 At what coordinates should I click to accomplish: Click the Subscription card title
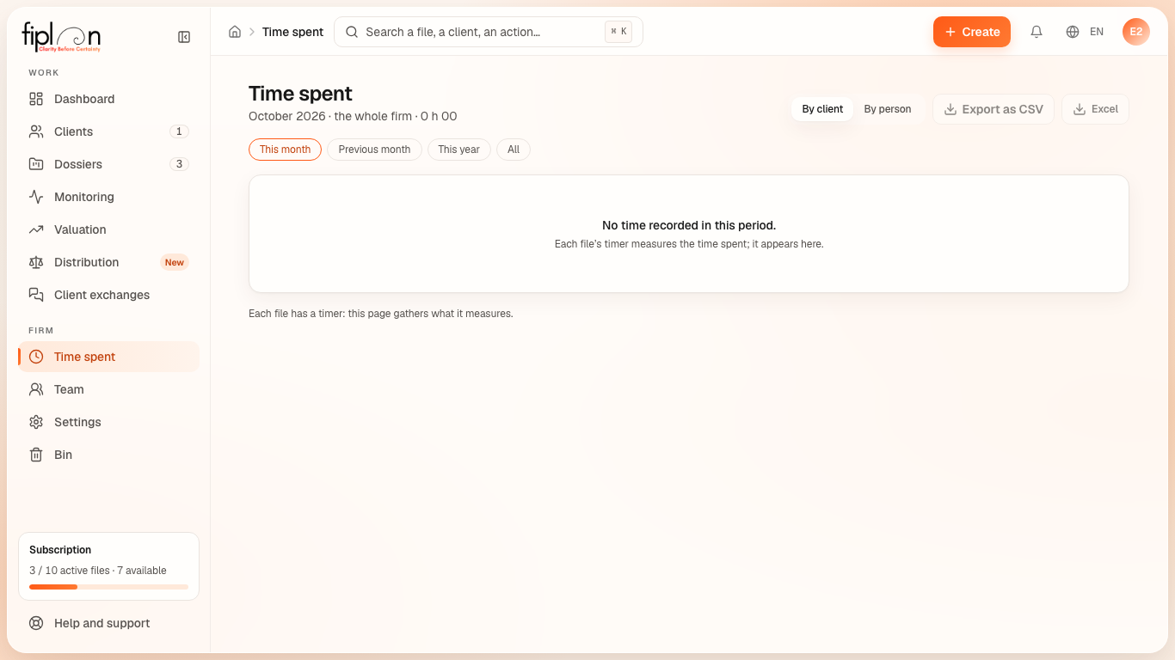60,550
